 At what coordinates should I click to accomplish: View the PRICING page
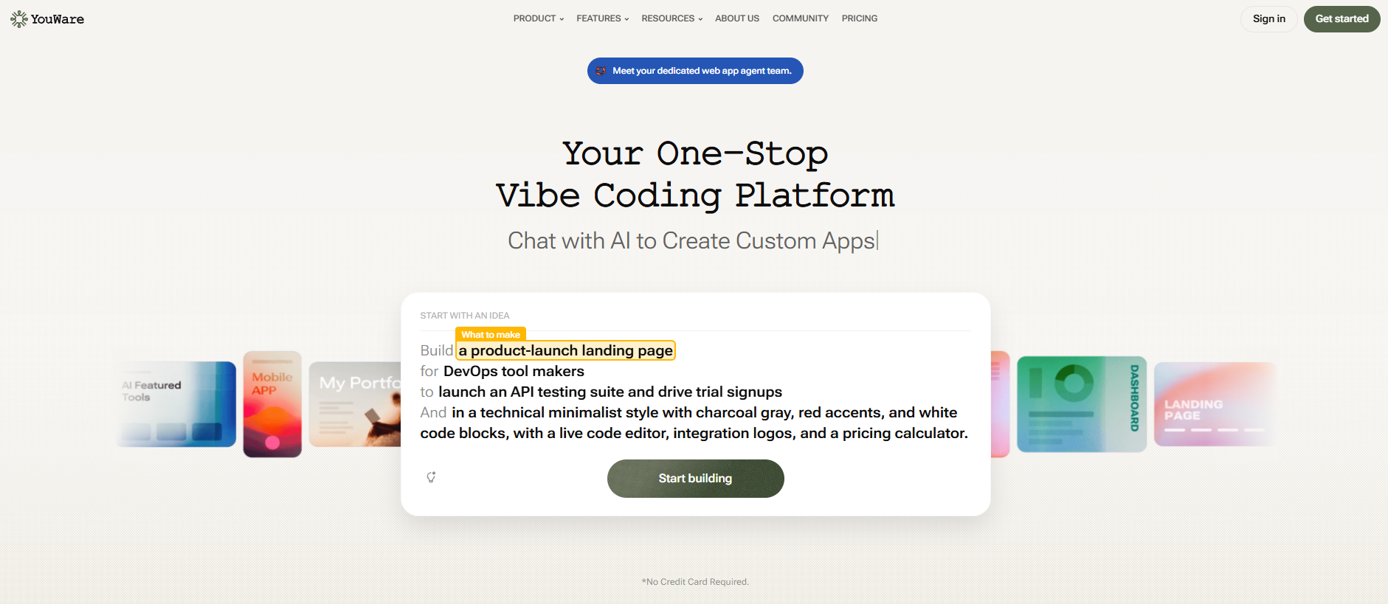click(x=860, y=18)
